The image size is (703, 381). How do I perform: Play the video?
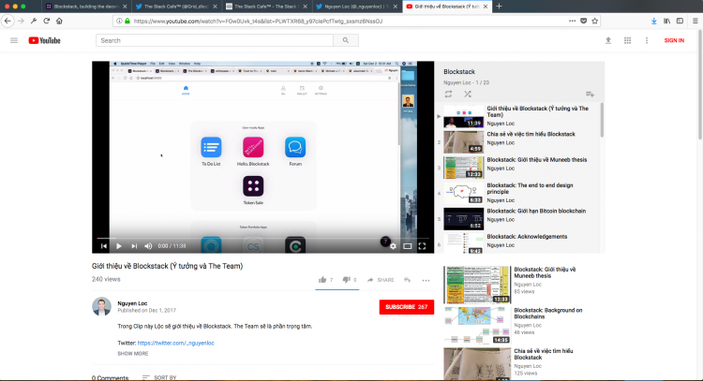click(x=119, y=246)
